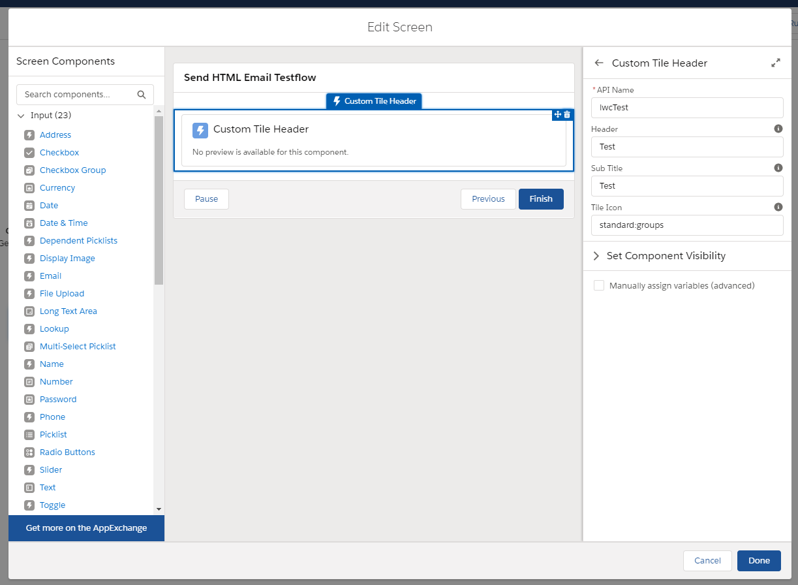The height and width of the screenshot is (585, 798).
Task: Click the File Upload component icon
Action: [29, 294]
